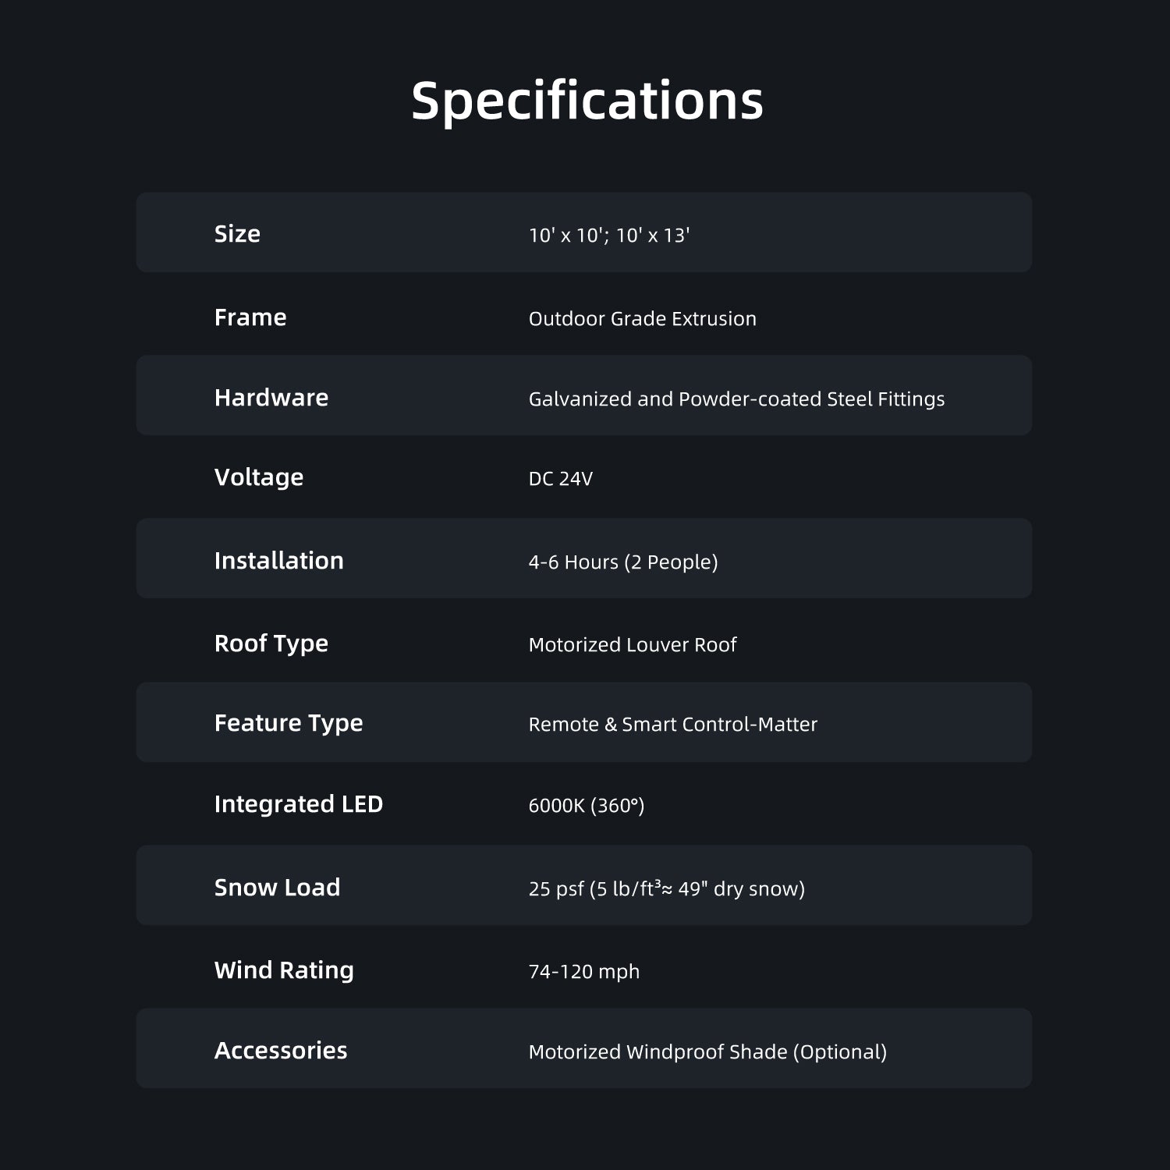This screenshot has height=1170, width=1170.
Task: Click the Size row label
Action: [237, 234]
